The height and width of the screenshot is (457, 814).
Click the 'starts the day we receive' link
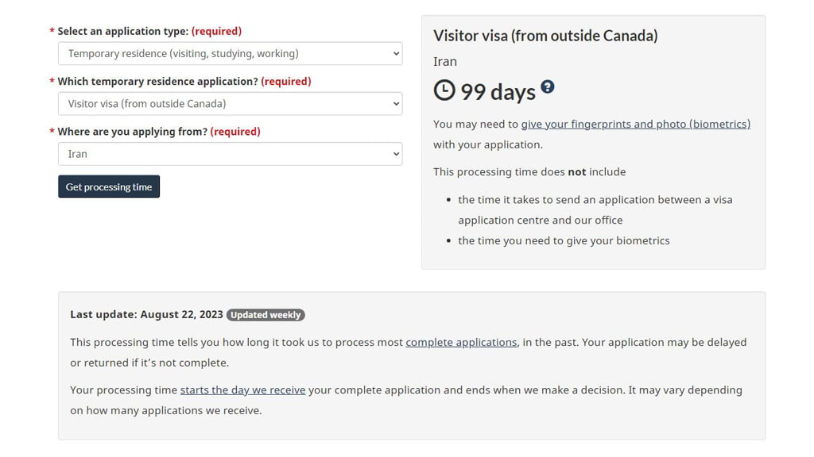[x=242, y=390]
